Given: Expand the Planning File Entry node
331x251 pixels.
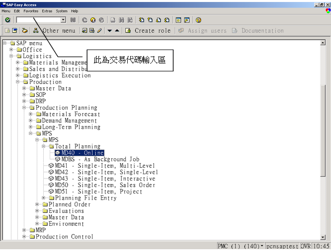Looking at the screenshot, I should click(x=43, y=198).
